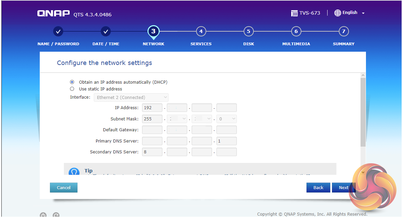
Task: Click the step 3 Network marker
Action: pyautogui.click(x=154, y=32)
